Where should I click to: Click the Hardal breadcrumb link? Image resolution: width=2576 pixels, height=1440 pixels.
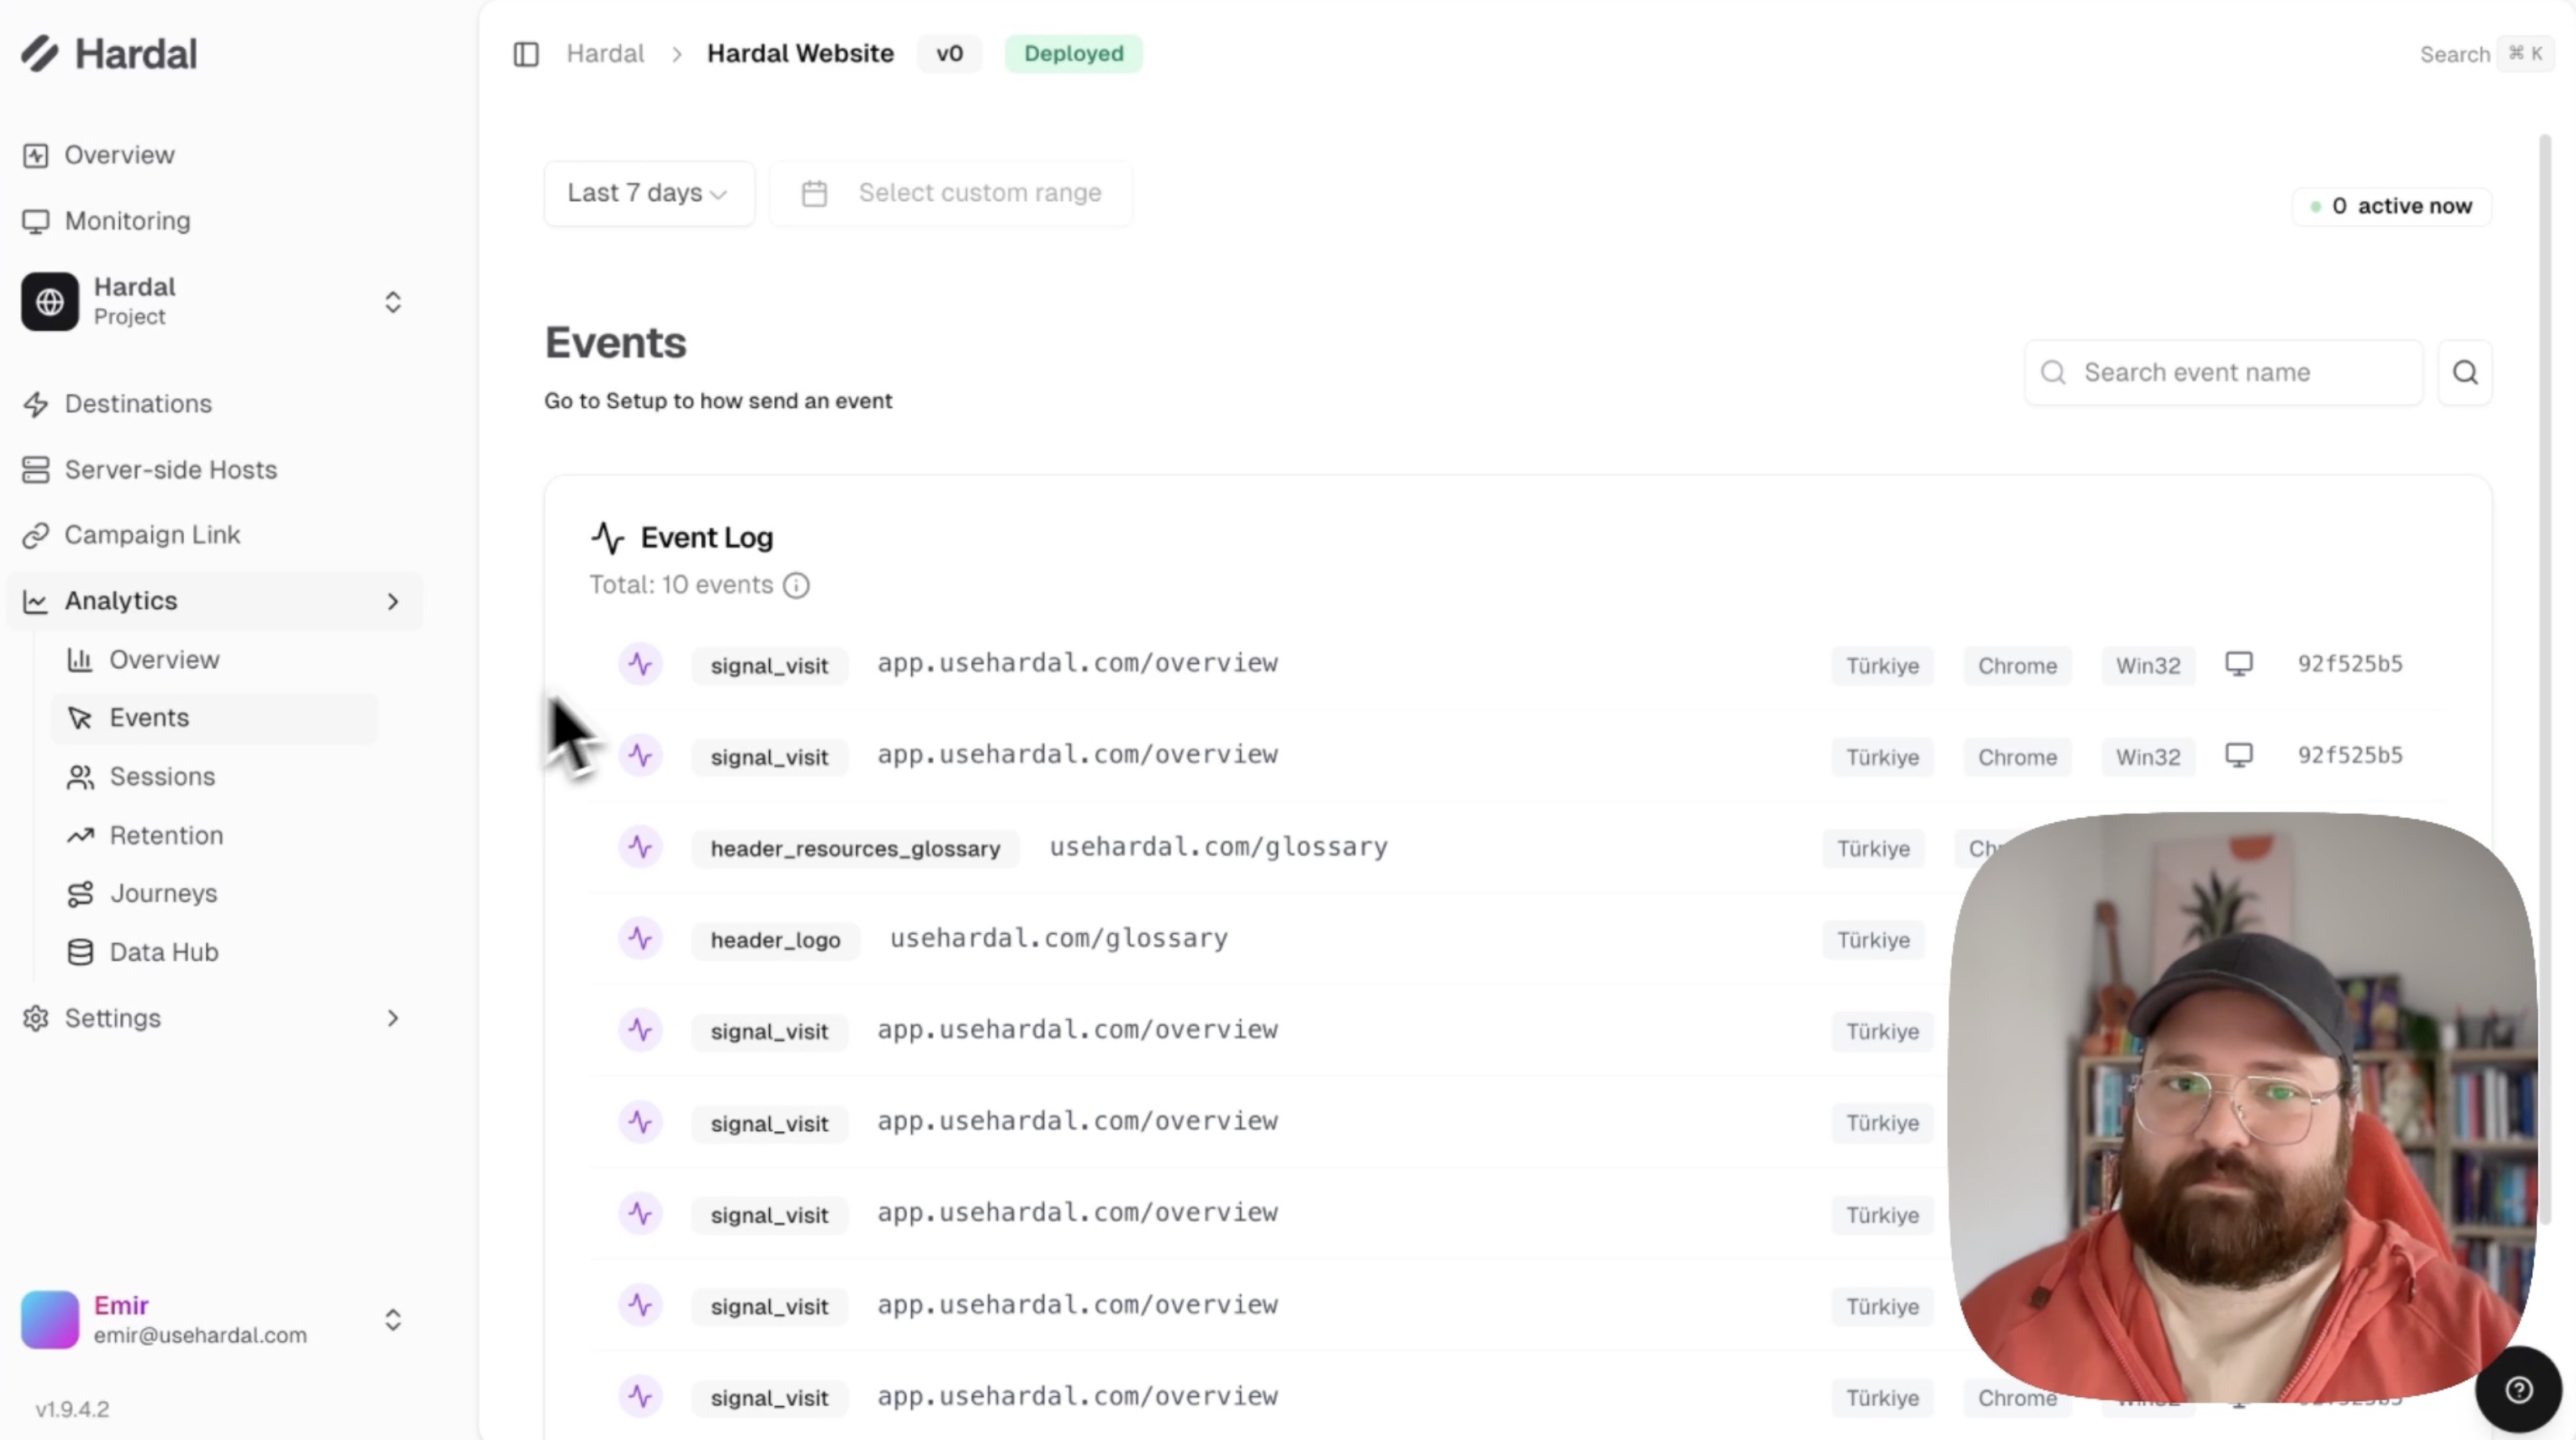pos(605,54)
